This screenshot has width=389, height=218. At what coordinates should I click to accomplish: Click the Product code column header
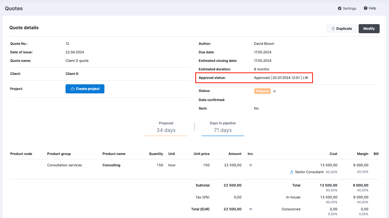point(21,154)
